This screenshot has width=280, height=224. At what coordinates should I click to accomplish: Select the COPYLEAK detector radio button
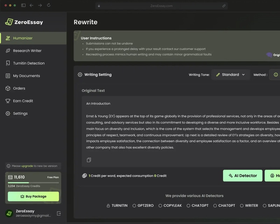click(x=160, y=206)
